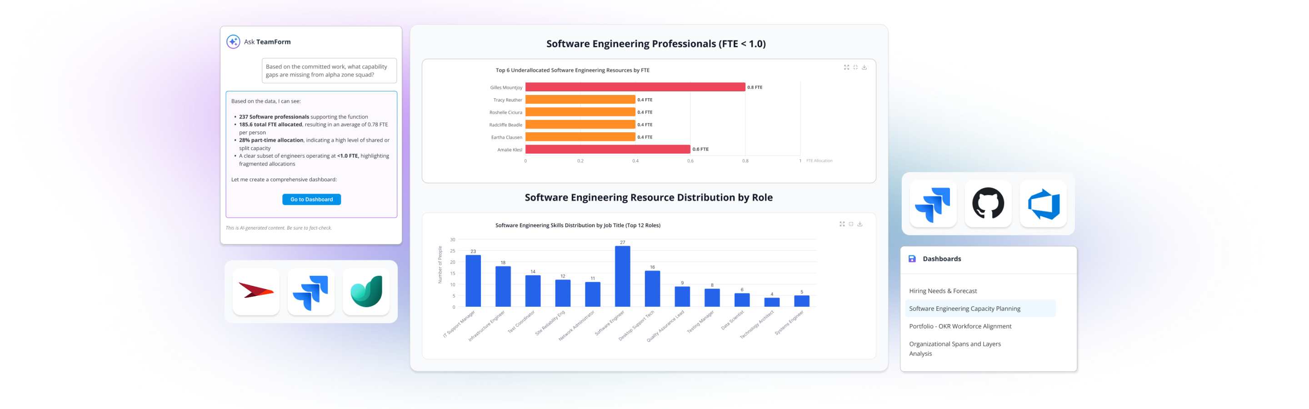Click the 'Number of People' axis label
1309x409 pixels.
coord(440,264)
